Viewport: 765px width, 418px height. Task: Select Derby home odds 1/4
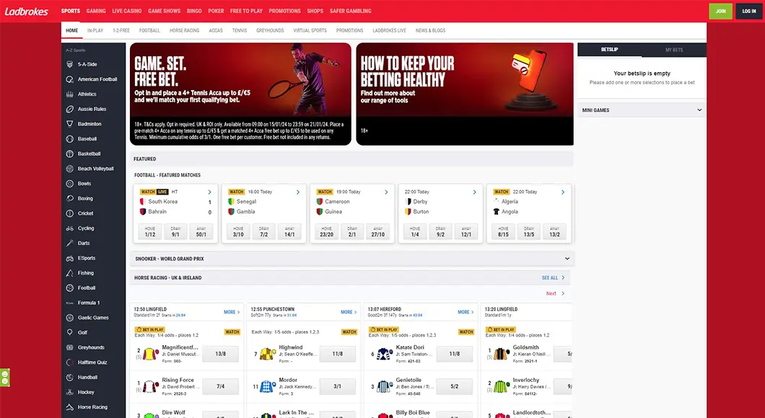415,232
